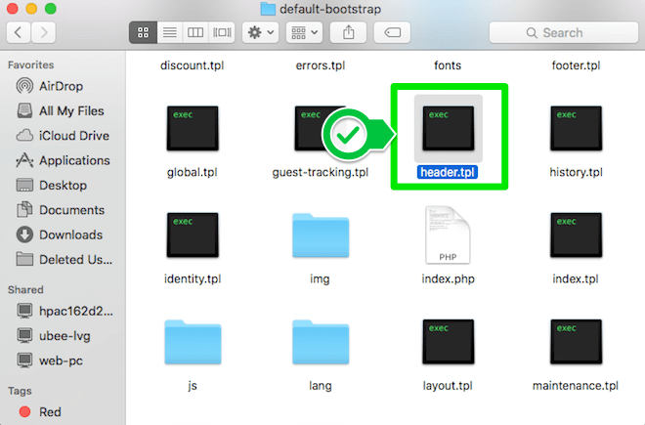Select hpac162d2... shared computer
Viewport: 645px width, 425px height.
tap(62, 311)
